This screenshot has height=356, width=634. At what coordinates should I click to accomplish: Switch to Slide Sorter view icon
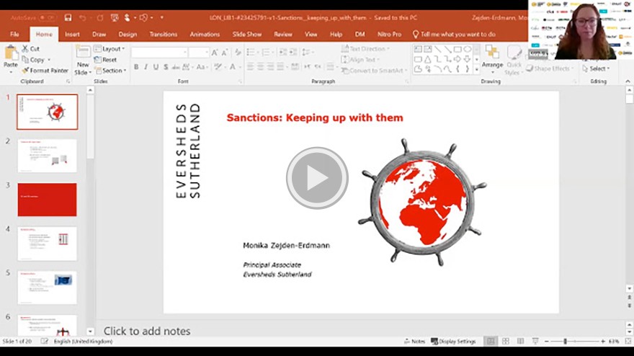click(x=506, y=342)
